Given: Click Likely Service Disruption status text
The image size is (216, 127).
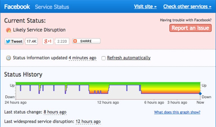Looking at the screenshot, I should coord(39,30).
